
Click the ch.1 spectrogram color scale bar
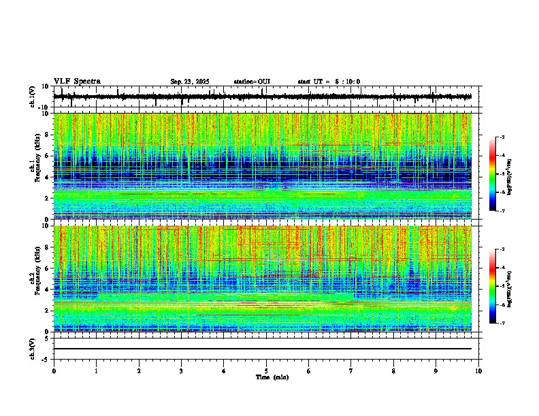click(x=493, y=174)
